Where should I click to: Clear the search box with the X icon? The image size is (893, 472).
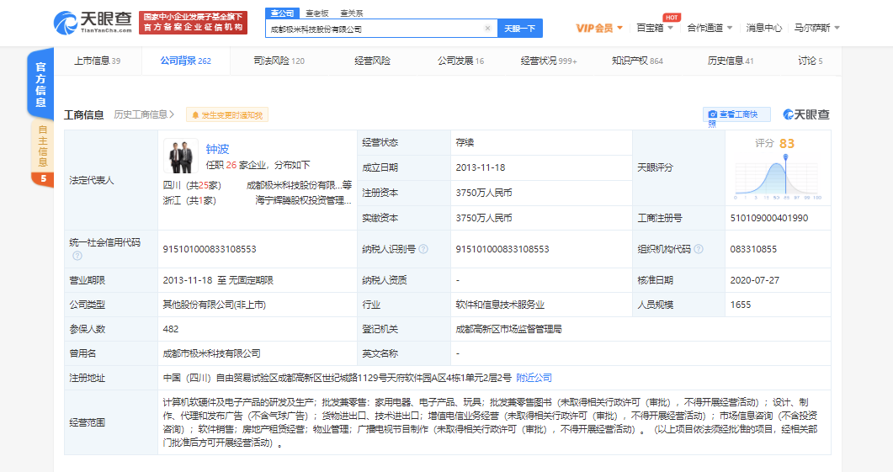(x=487, y=29)
